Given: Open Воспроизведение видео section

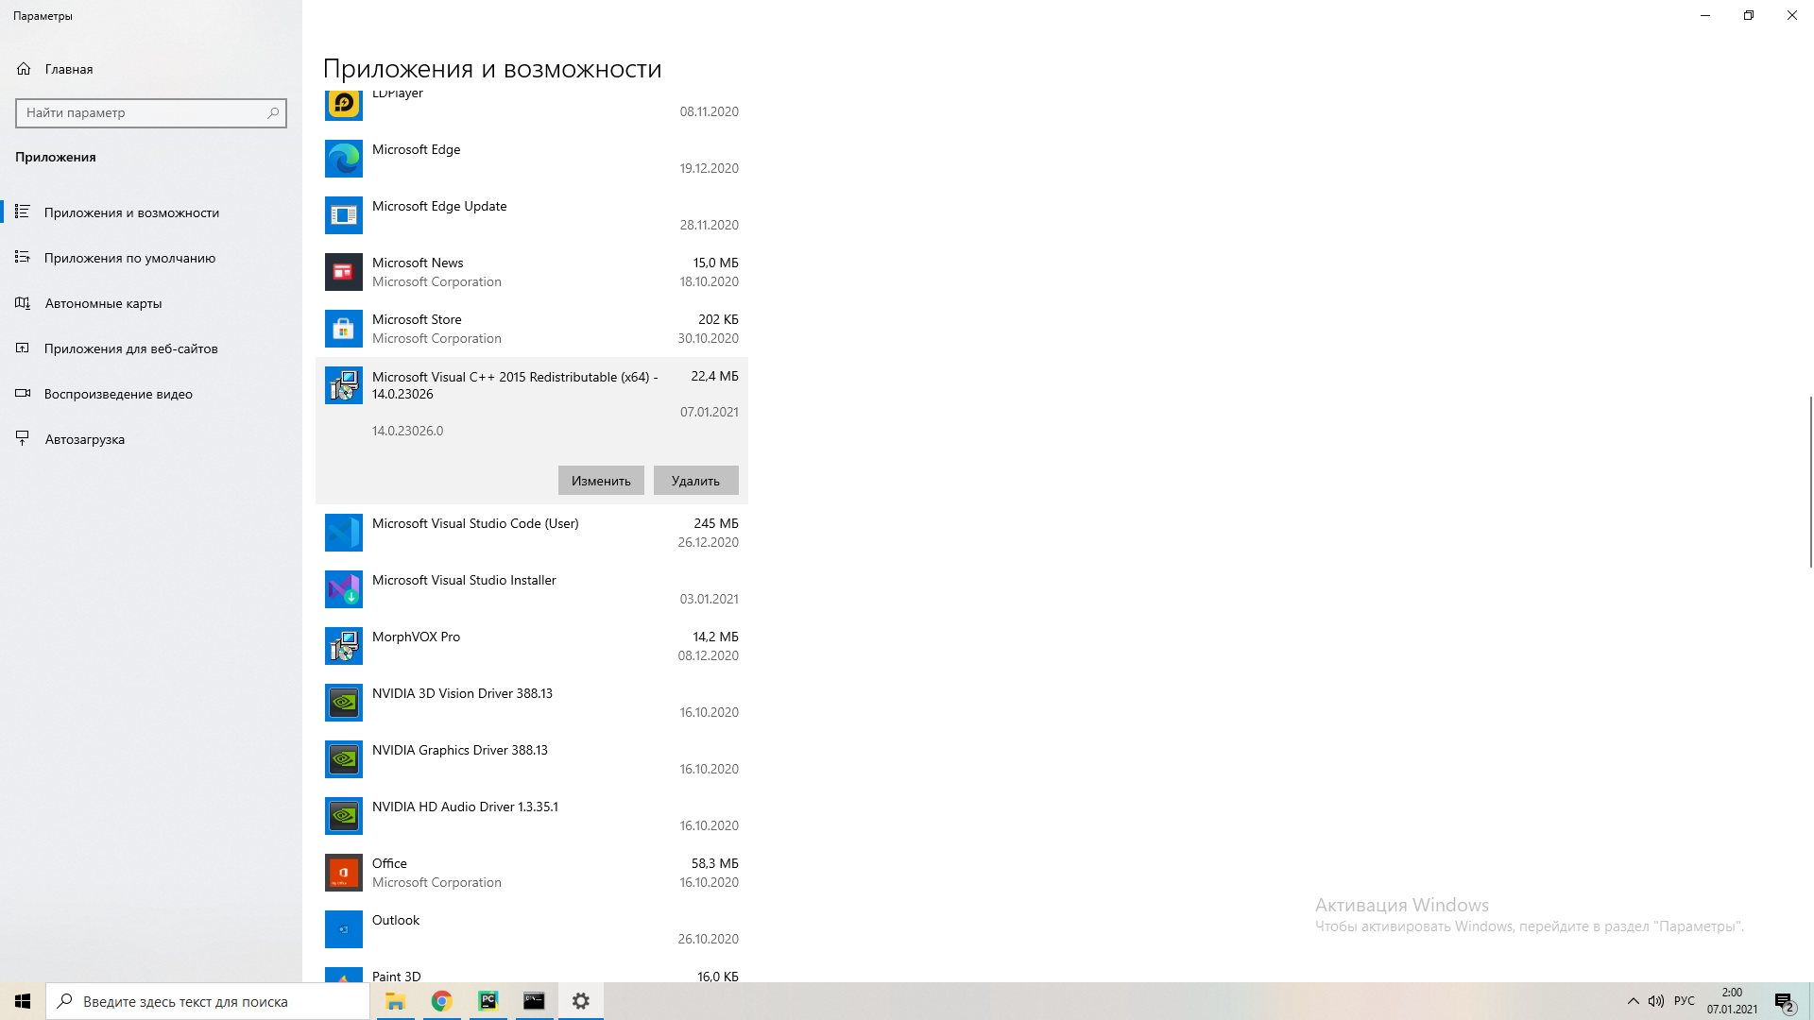Looking at the screenshot, I should (151, 394).
